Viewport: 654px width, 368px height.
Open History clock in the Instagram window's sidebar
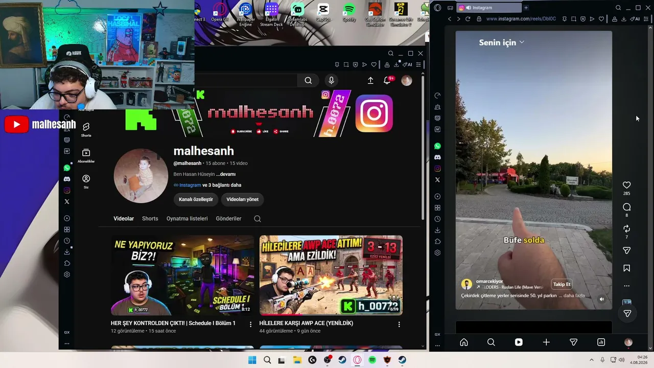coord(437,219)
